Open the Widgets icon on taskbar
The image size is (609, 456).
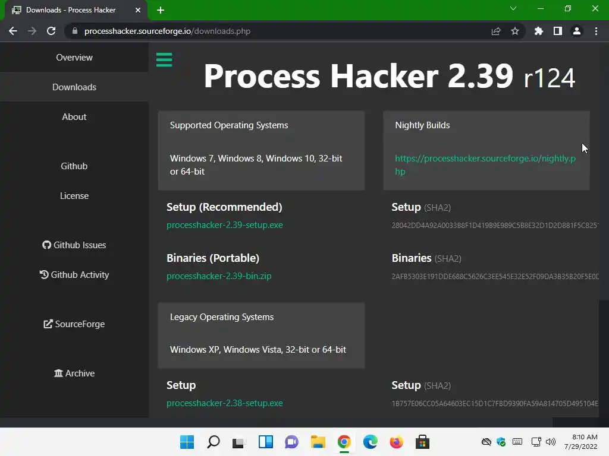[x=266, y=442]
